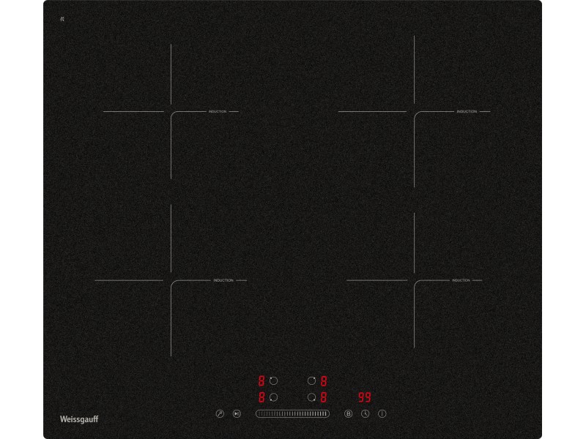The width and height of the screenshot is (586, 439).
Task: Tap the red 99 timer display
Action: pos(364,397)
